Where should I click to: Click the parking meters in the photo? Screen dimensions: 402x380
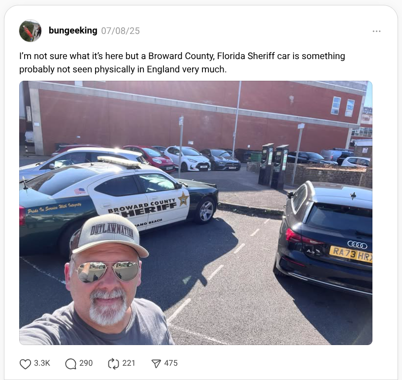(273, 166)
